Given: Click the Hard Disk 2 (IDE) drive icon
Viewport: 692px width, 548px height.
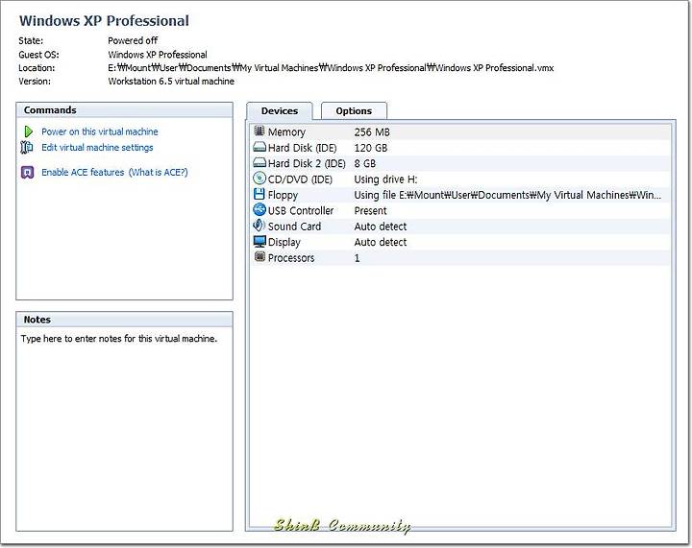Looking at the screenshot, I should pos(259,163).
